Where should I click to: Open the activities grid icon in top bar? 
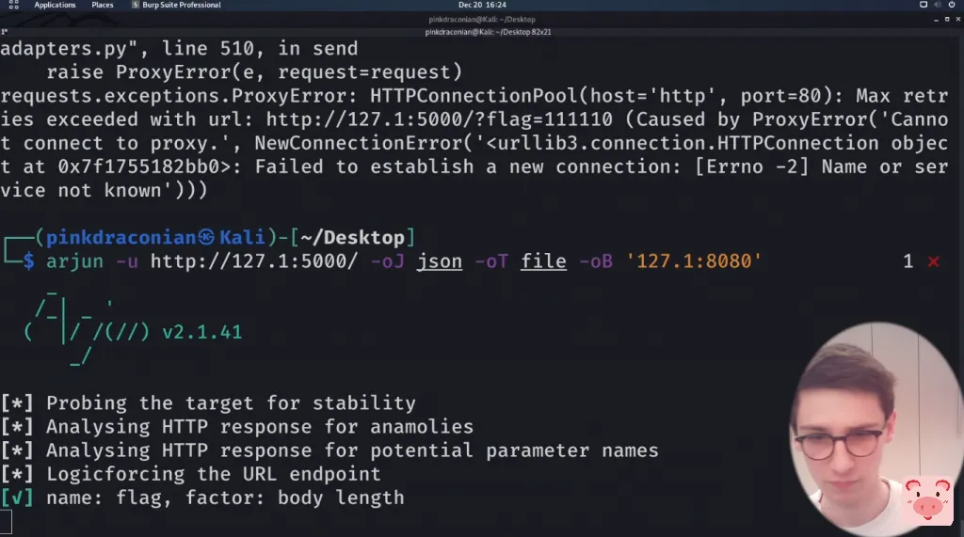[13, 5]
